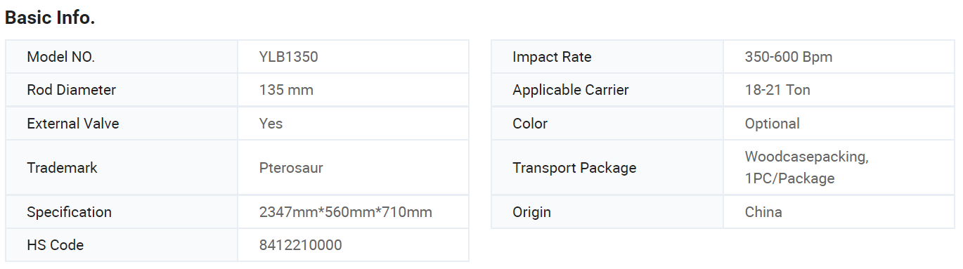Select the Transport Package label
The height and width of the screenshot is (269, 963).
[x=574, y=168]
